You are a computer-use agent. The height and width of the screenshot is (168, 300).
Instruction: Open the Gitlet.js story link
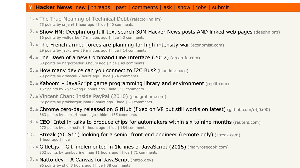tap(113, 147)
